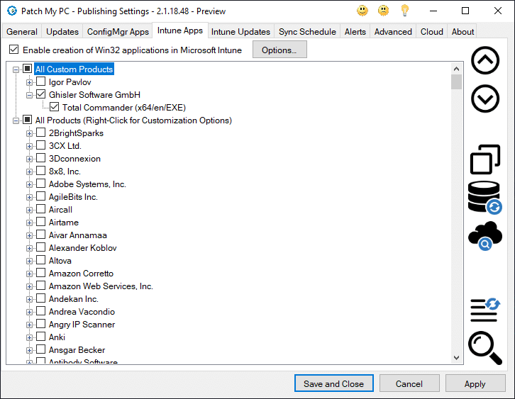The height and width of the screenshot is (399, 515).
Task: Click the overlapping squares copy icon
Action: click(x=485, y=159)
